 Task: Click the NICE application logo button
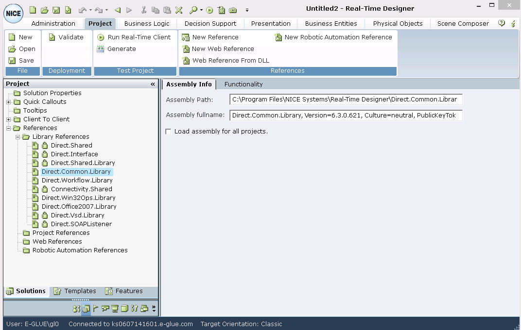click(13, 13)
